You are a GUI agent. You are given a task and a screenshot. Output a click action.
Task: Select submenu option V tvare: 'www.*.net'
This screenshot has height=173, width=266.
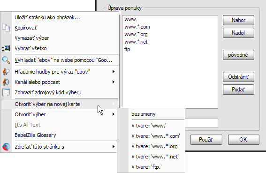[151, 157]
